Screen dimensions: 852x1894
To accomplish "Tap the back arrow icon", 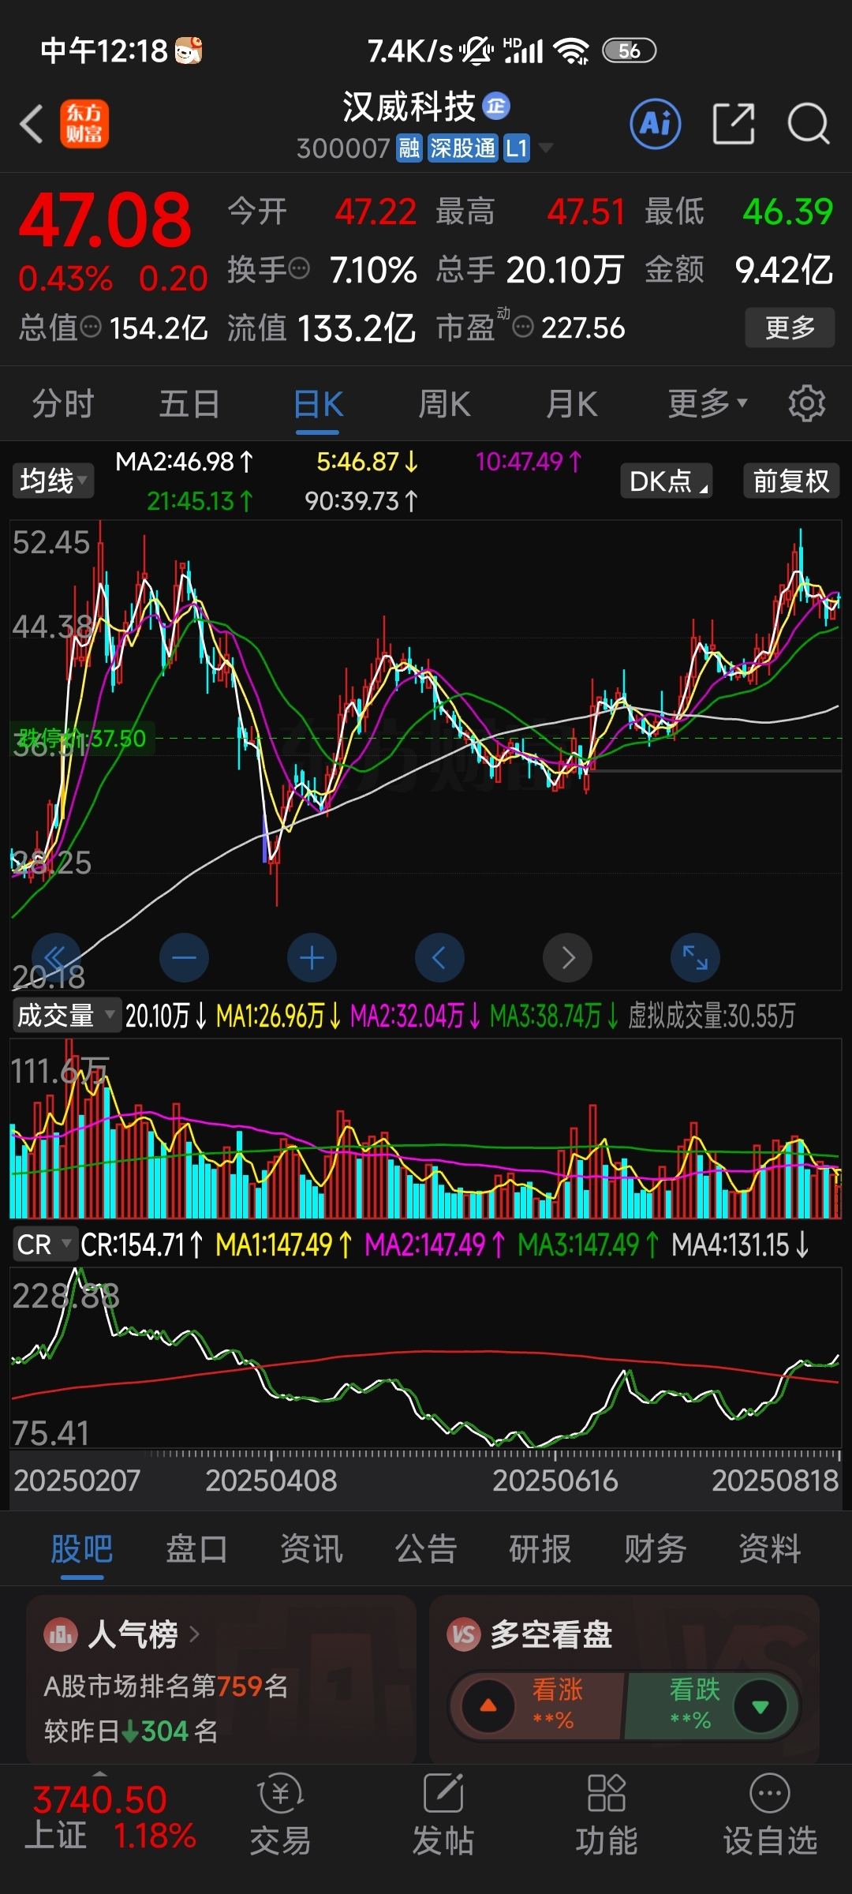I will [32, 125].
